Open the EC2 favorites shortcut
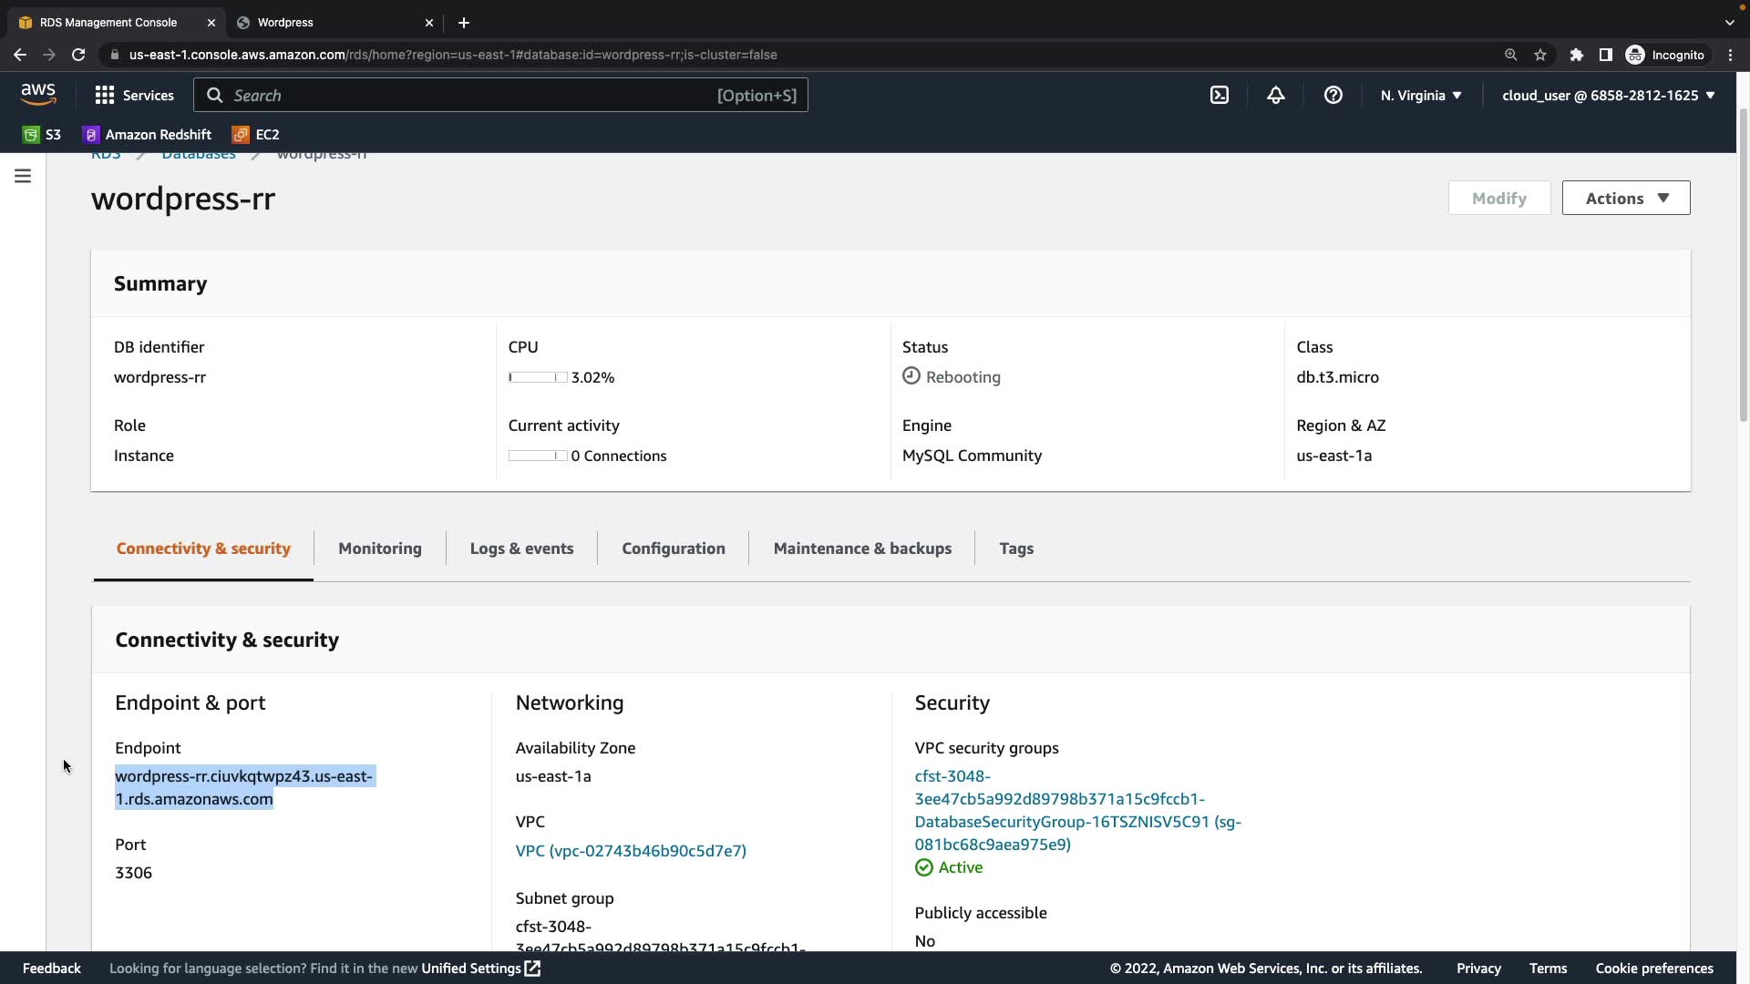This screenshot has width=1750, height=984. (256, 135)
